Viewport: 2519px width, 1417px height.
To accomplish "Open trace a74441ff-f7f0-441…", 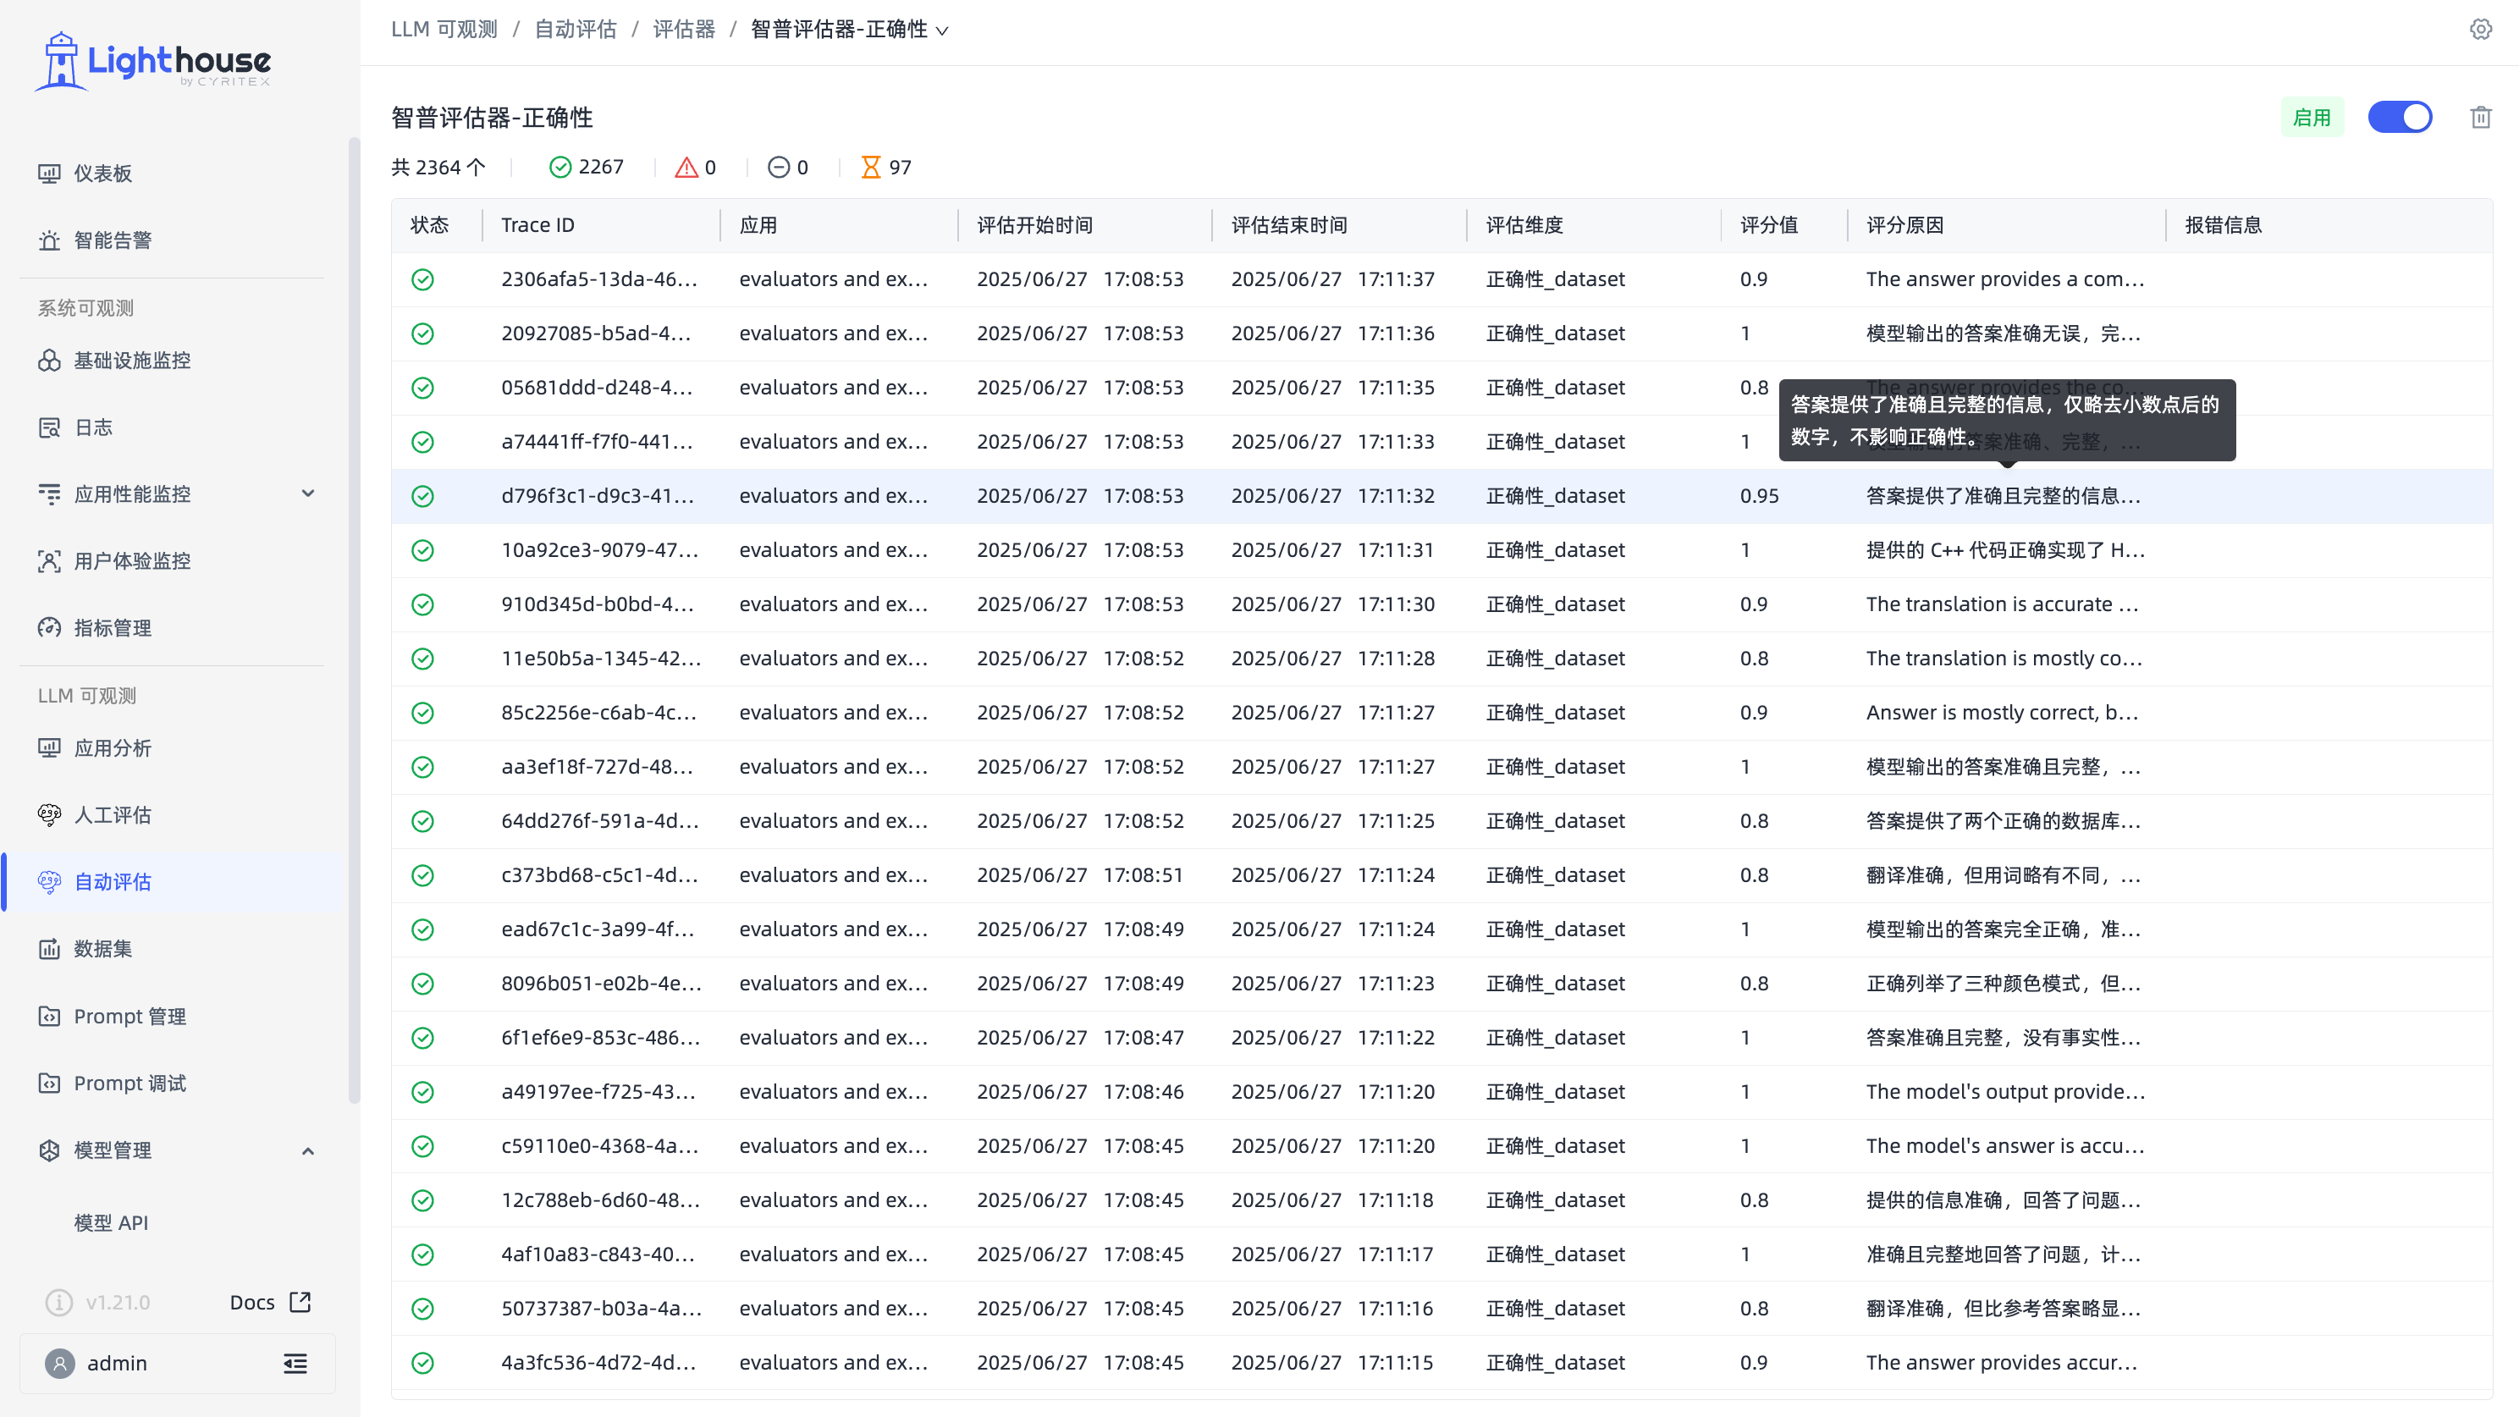I will pyautogui.click(x=597, y=442).
